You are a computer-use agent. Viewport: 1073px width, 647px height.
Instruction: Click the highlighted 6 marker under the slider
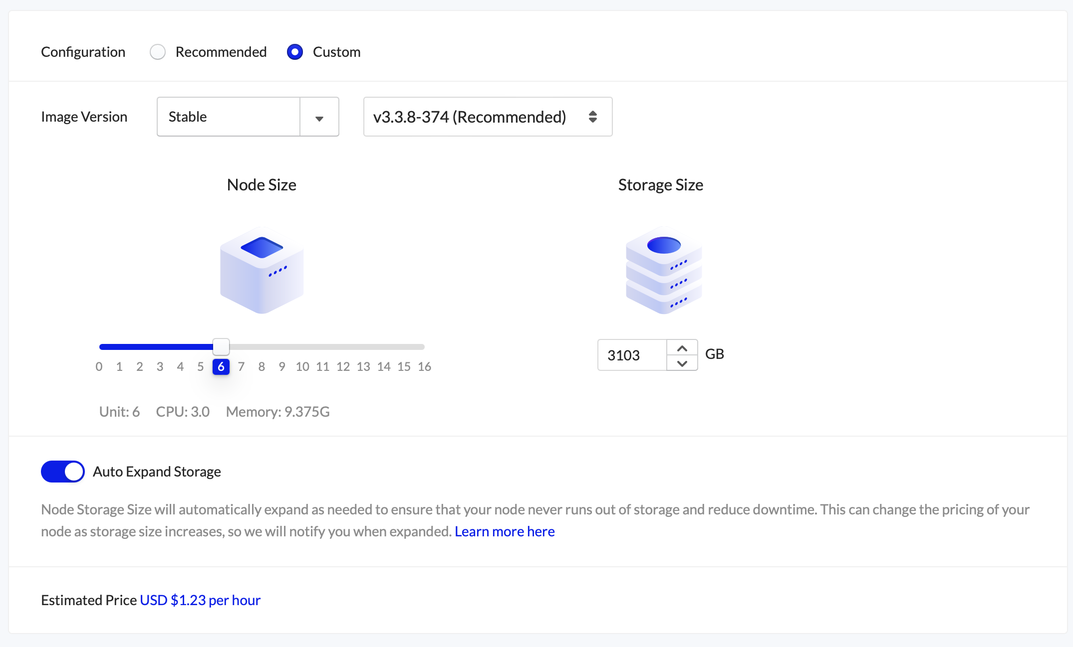click(221, 366)
